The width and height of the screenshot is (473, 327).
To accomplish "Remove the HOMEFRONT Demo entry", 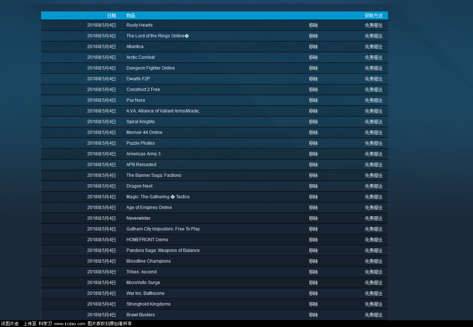I will click(313, 240).
